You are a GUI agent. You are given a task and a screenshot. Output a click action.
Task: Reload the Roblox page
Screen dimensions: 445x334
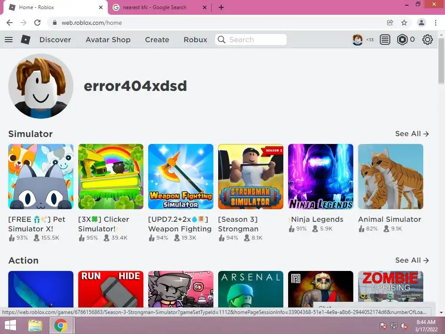click(37, 23)
